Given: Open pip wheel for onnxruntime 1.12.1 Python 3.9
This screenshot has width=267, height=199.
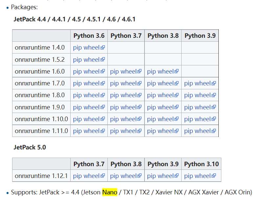Looking at the screenshot, I should [x=160, y=176].
